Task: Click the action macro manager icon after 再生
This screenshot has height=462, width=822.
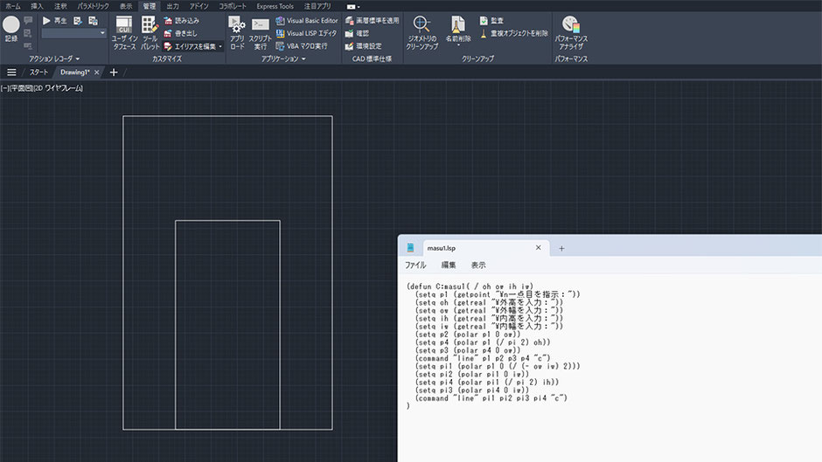Action: pos(94,20)
